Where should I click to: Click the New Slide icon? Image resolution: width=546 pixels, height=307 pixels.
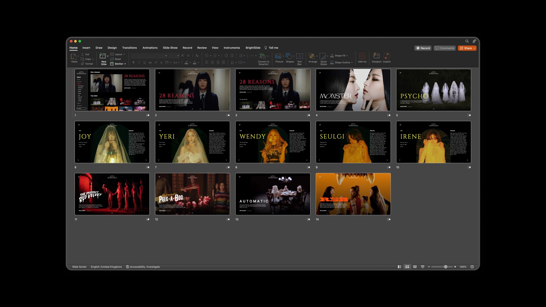[x=103, y=56]
